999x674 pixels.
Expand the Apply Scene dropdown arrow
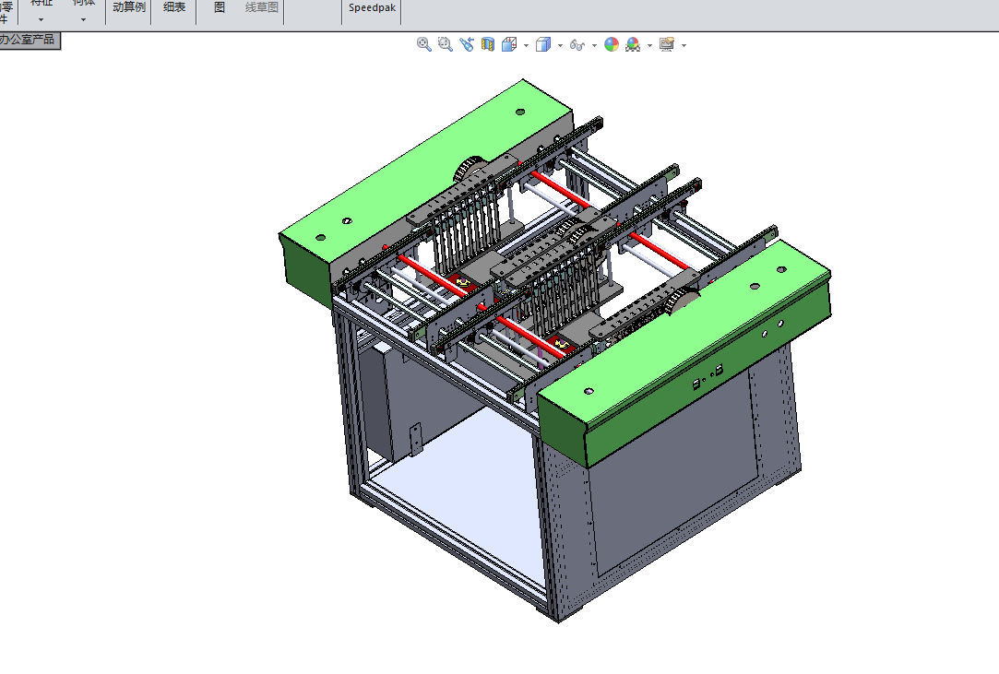(650, 45)
